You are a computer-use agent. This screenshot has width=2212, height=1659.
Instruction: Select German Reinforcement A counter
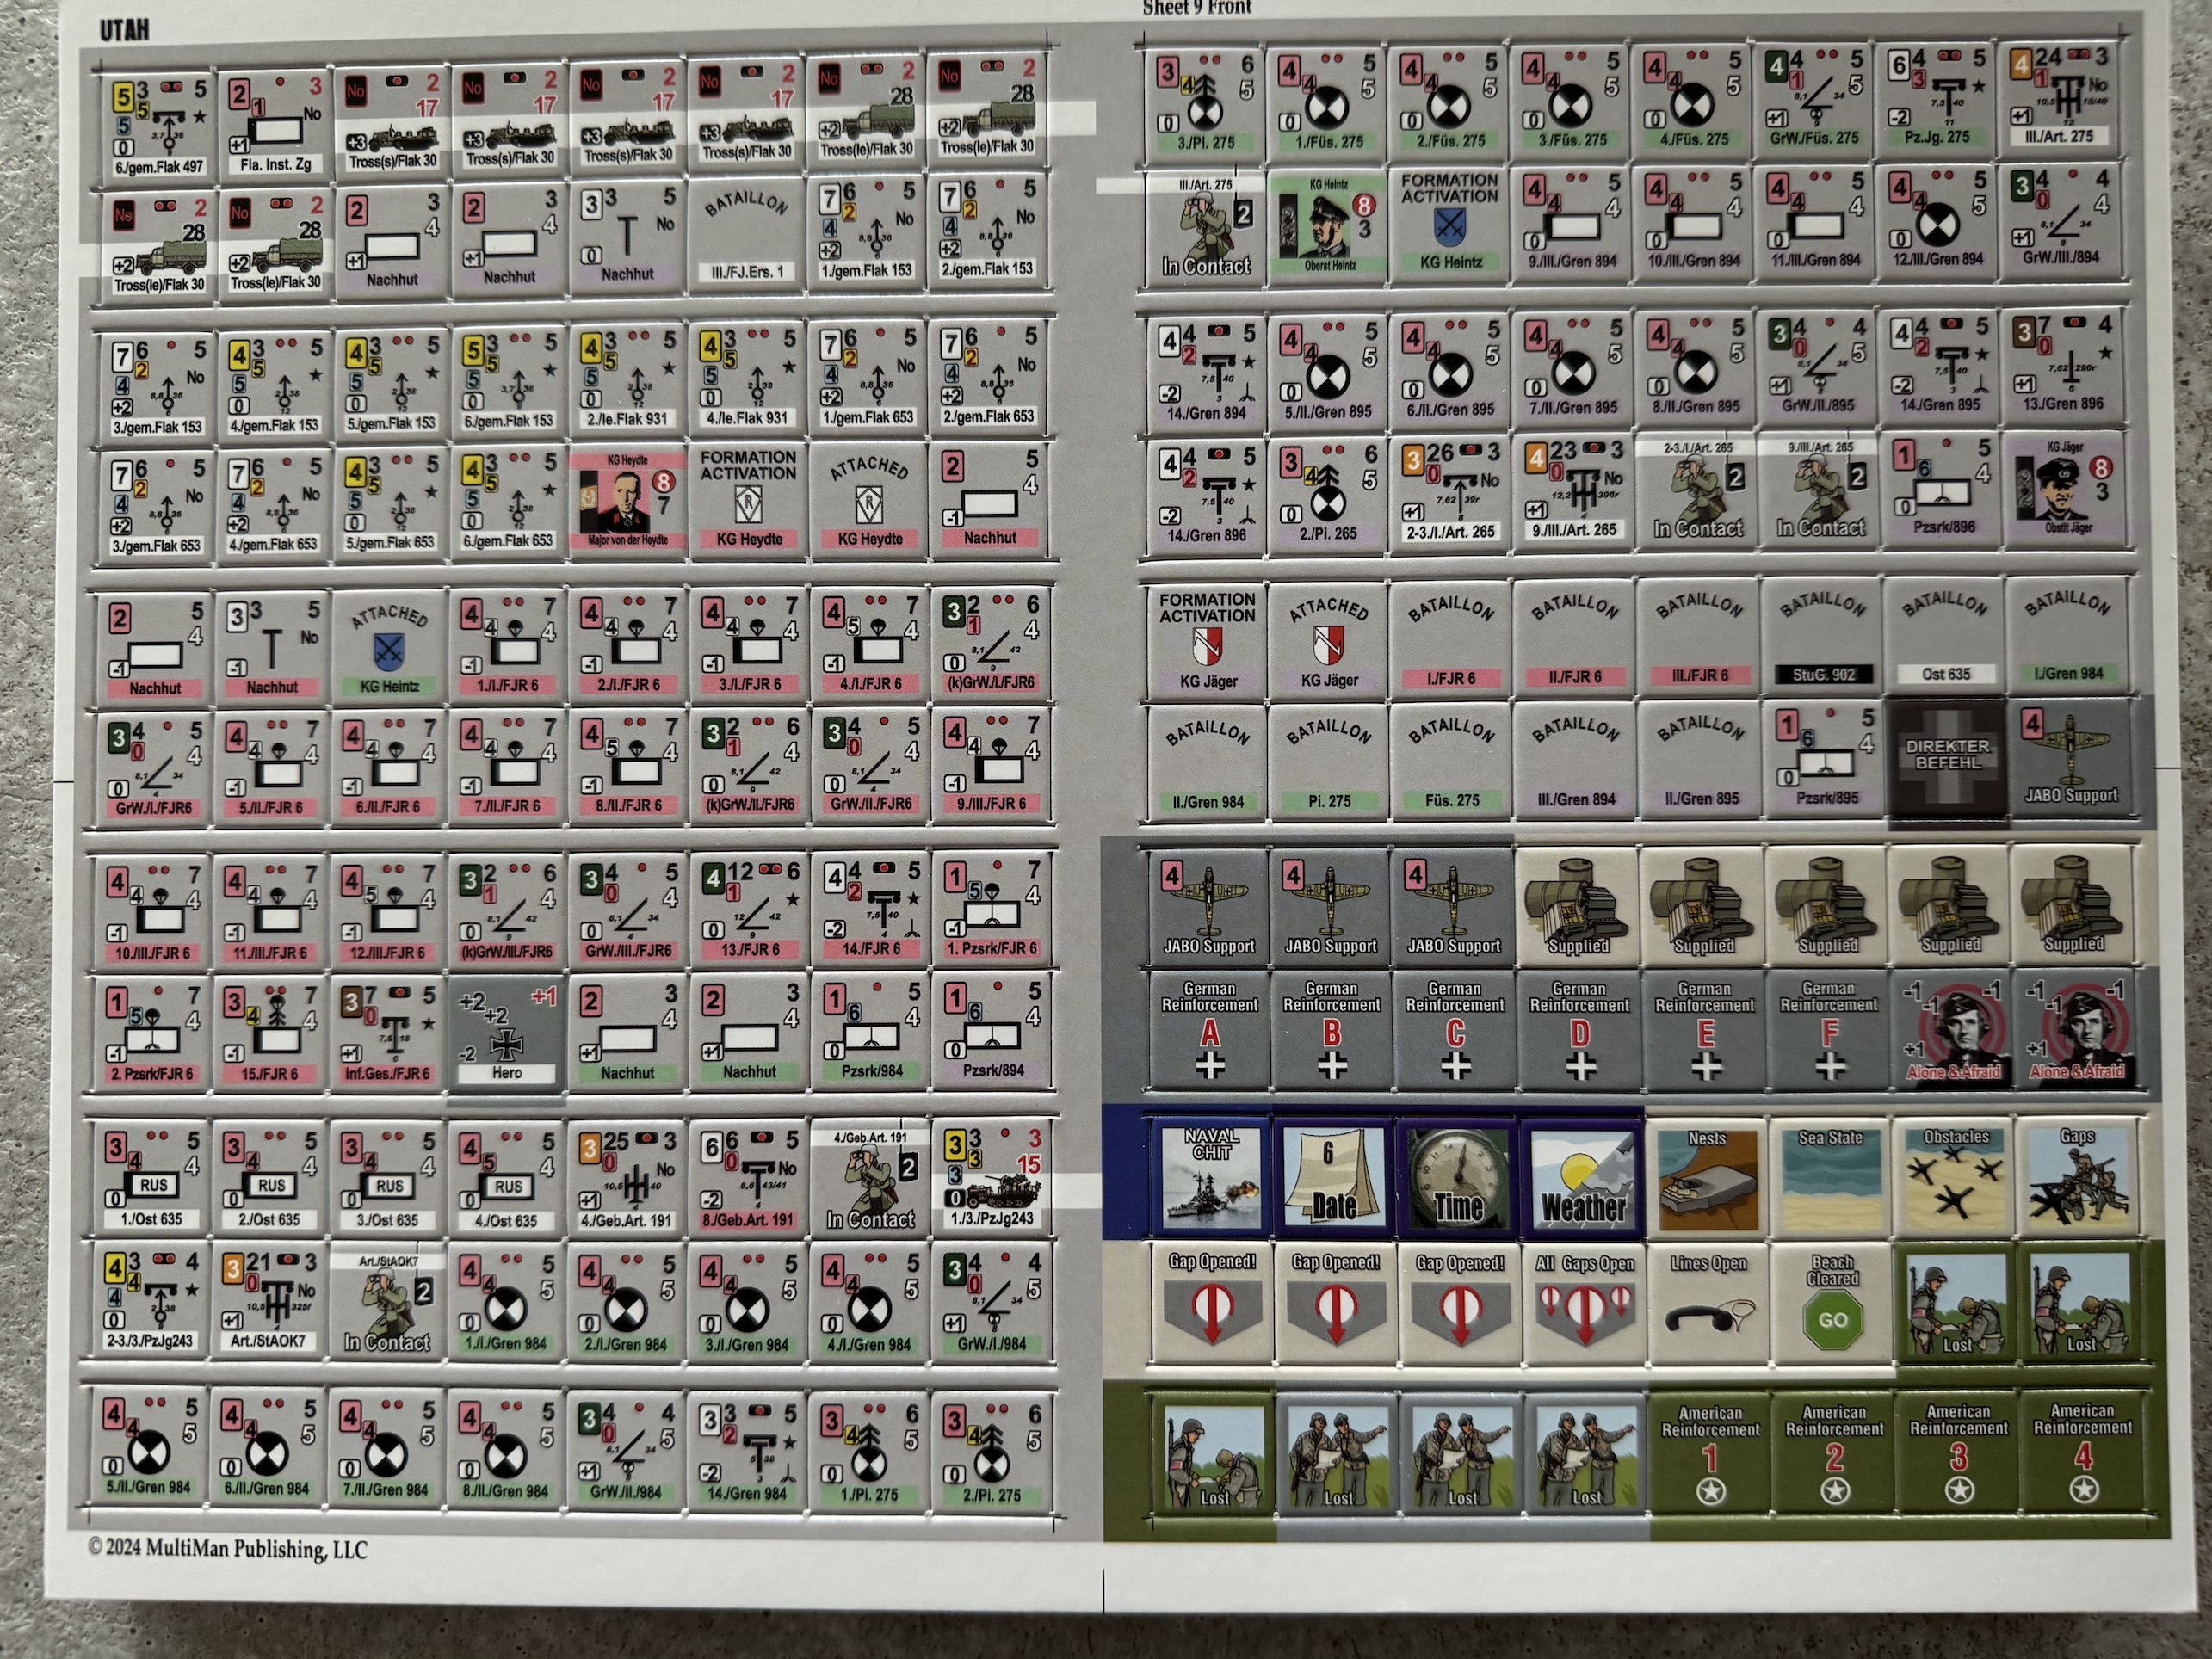[x=1210, y=1032]
